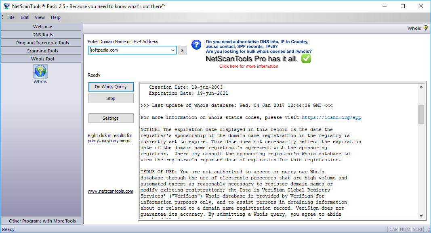This screenshot has height=233, width=431.
Task: Click the NetScanTools app icon in title bar
Action: click(x=6, y=6)
